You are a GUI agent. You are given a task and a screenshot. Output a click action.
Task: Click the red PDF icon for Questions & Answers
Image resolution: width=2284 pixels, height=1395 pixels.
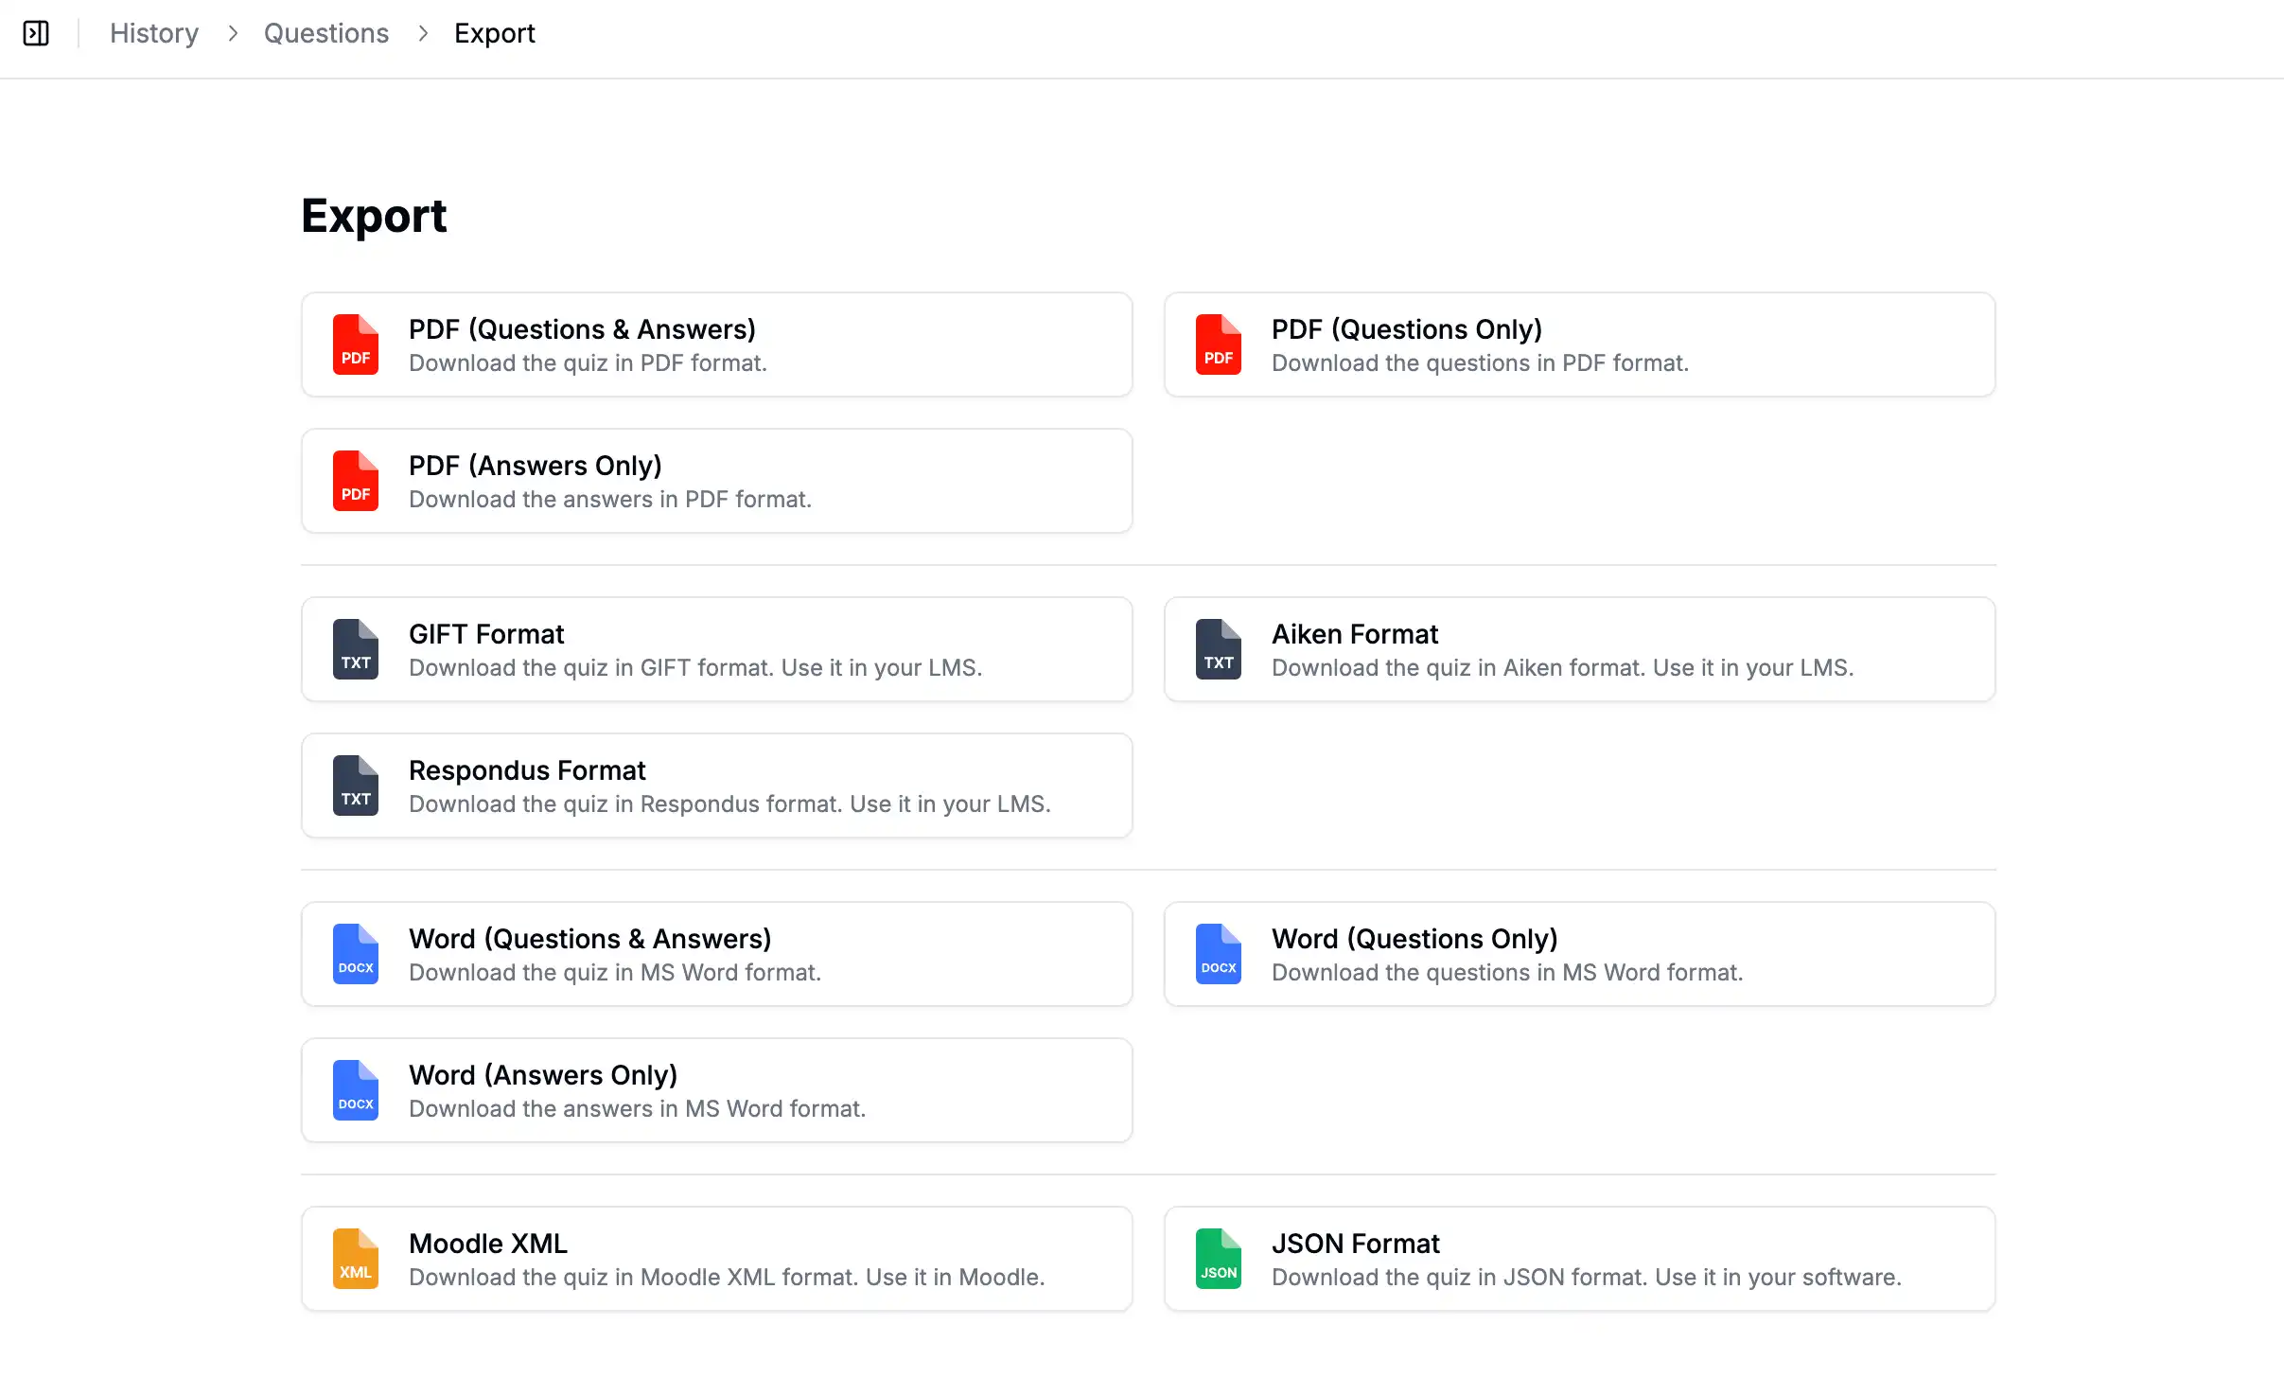356,344
